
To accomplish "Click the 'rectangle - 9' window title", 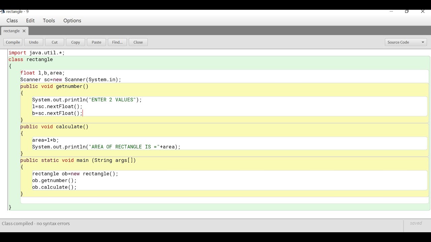I will click(x=18, y=12).
